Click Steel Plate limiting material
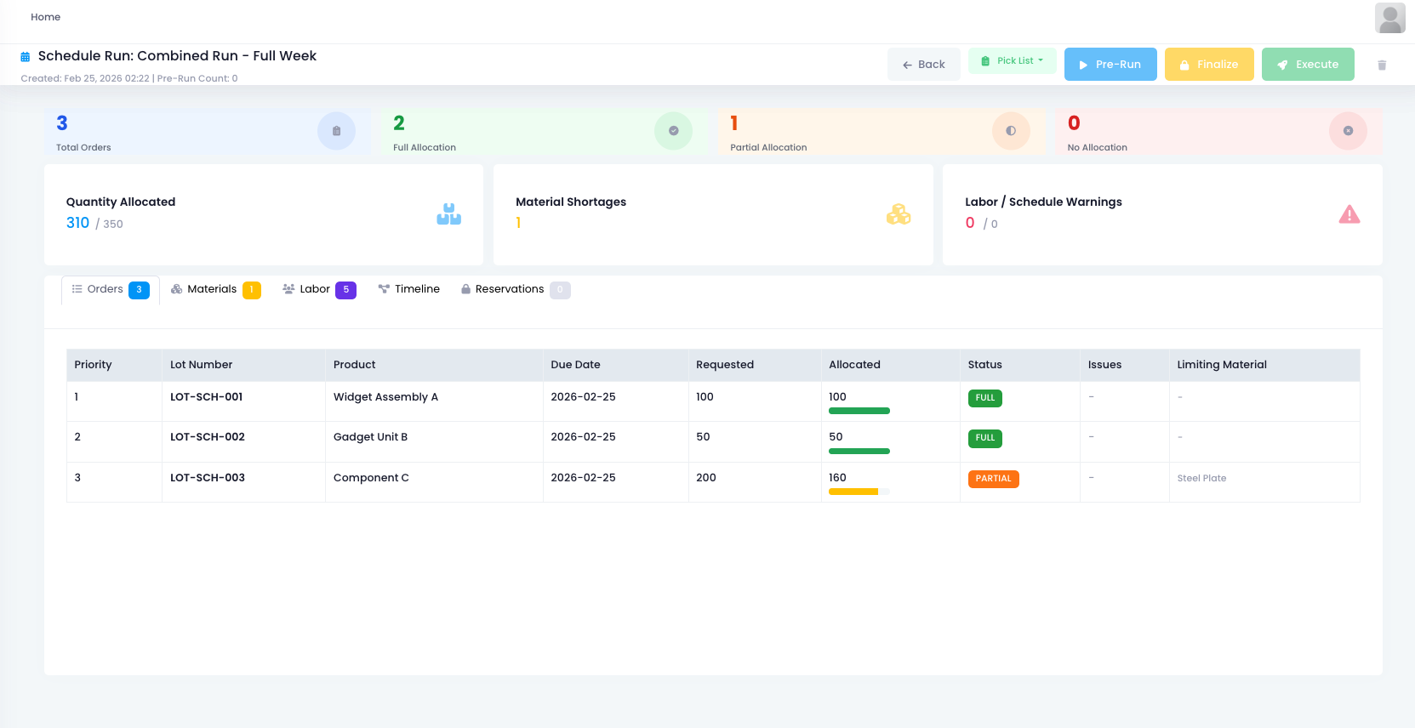This screenshot has width=1415, height=728. coord(1201,479)
